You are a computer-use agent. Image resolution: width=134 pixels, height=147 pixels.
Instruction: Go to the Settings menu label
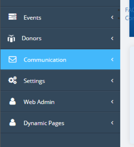(34, 81)
